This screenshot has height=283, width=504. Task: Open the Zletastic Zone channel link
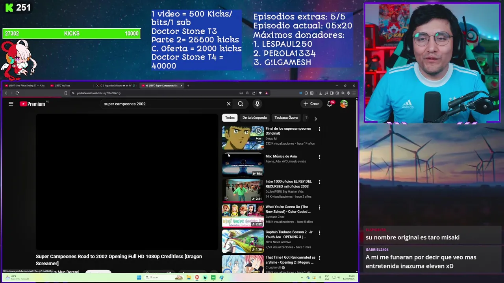pyautogui.click(x=275, y=217)
